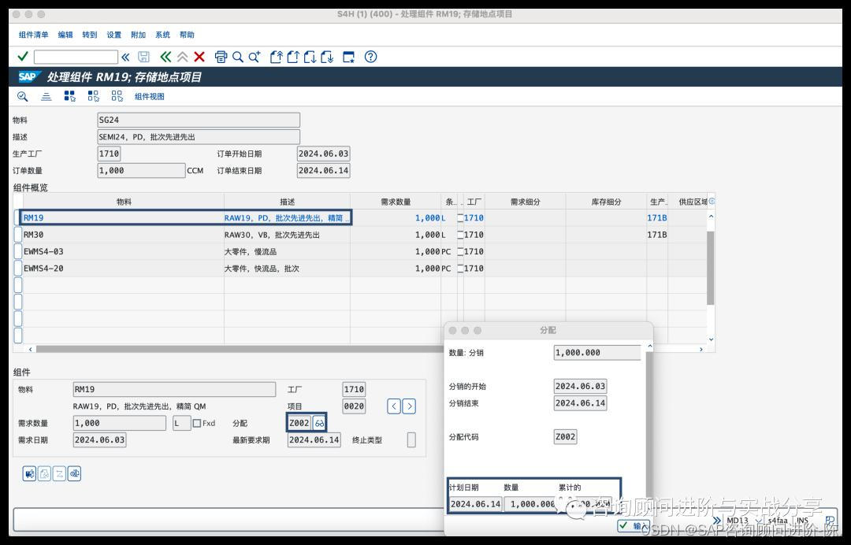Click the fourth icon button below component panel
The image size is (851, 545).
(x=74, y=473)
